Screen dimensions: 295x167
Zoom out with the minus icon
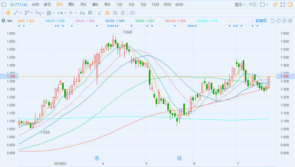tap(278, 21)
